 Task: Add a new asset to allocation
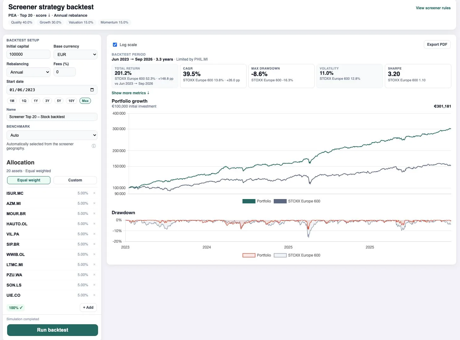tap(88, 308)
